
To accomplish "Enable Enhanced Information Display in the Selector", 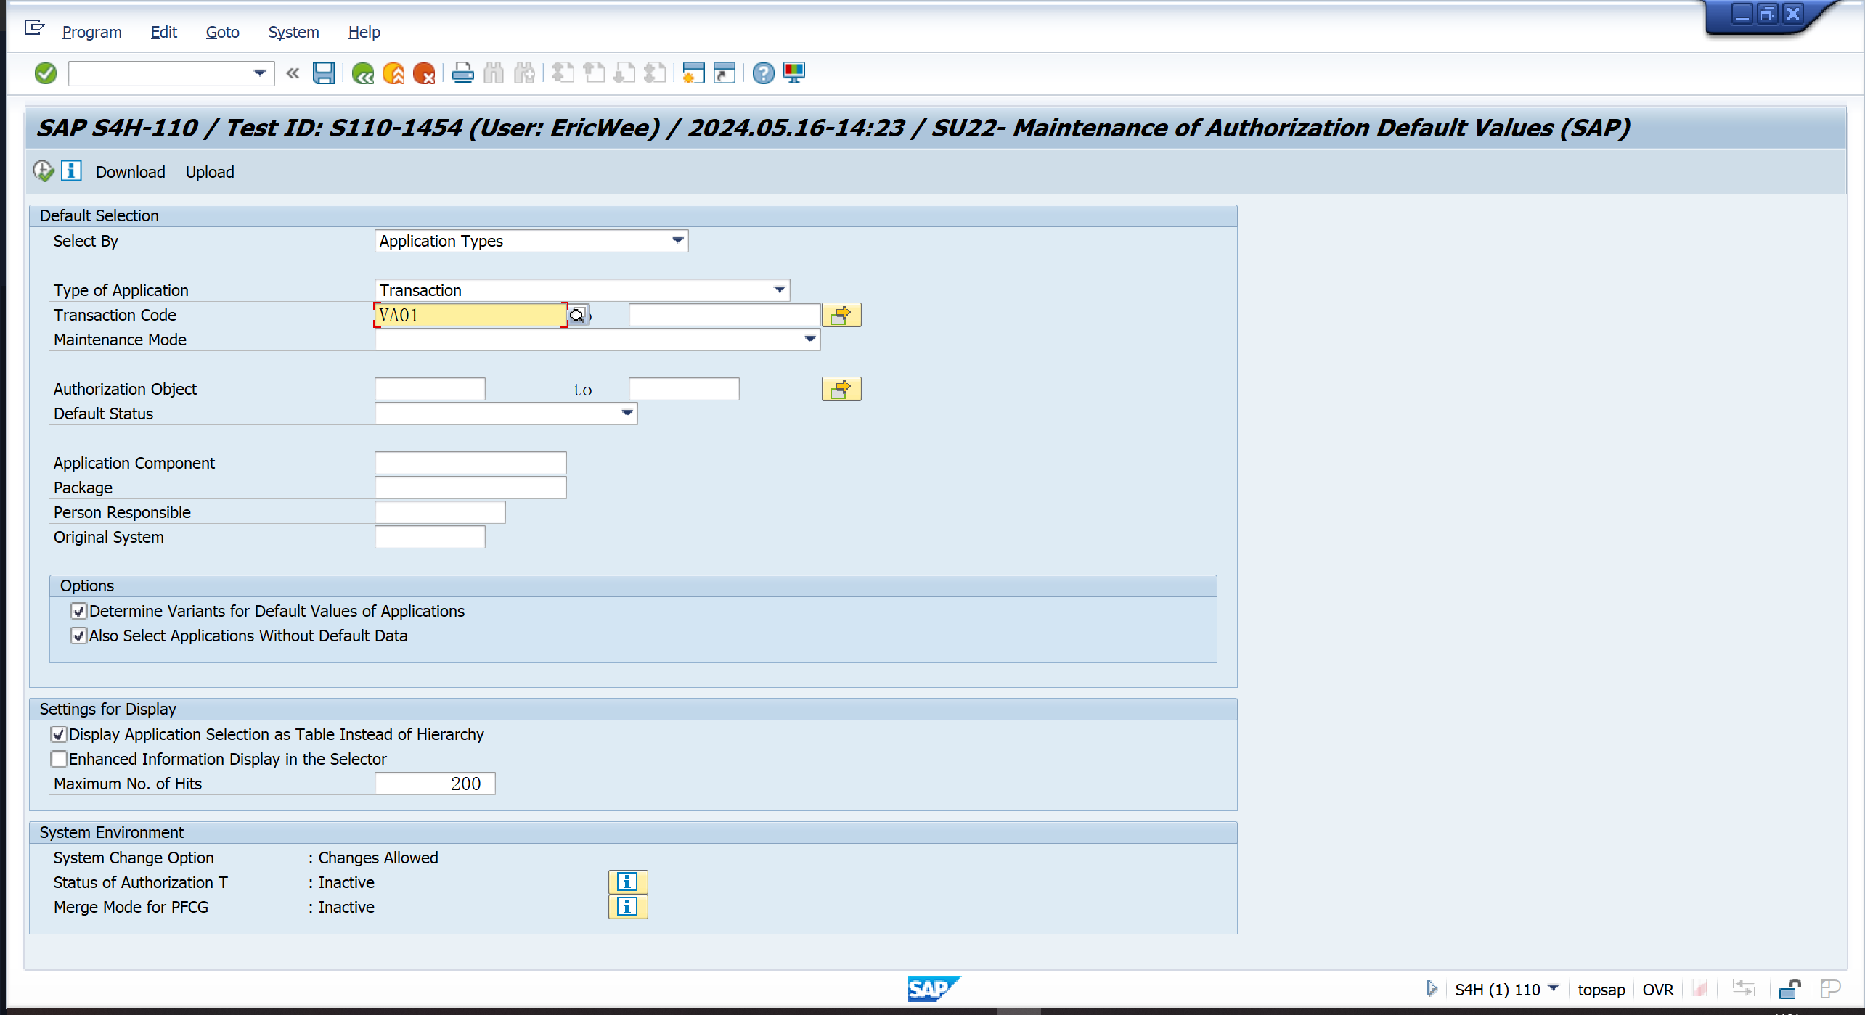I will pyautogui.click(x=59, y=759).
